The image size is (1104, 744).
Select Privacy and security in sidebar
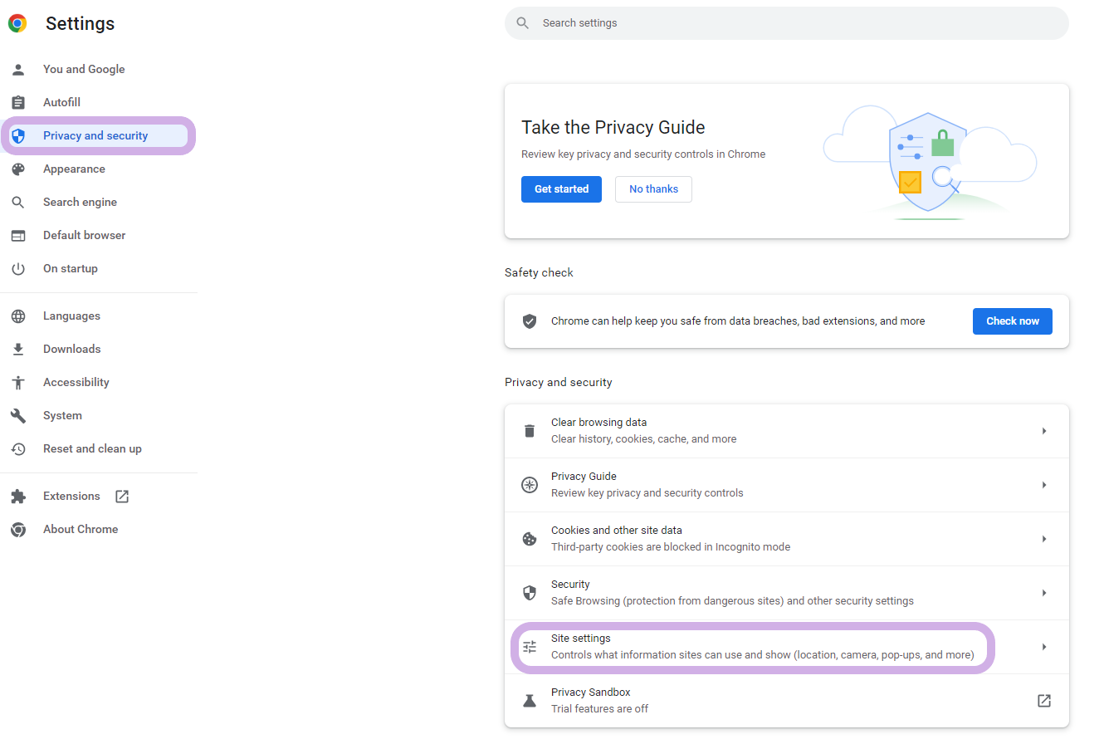pyautogui.click(x=95, y=136)
